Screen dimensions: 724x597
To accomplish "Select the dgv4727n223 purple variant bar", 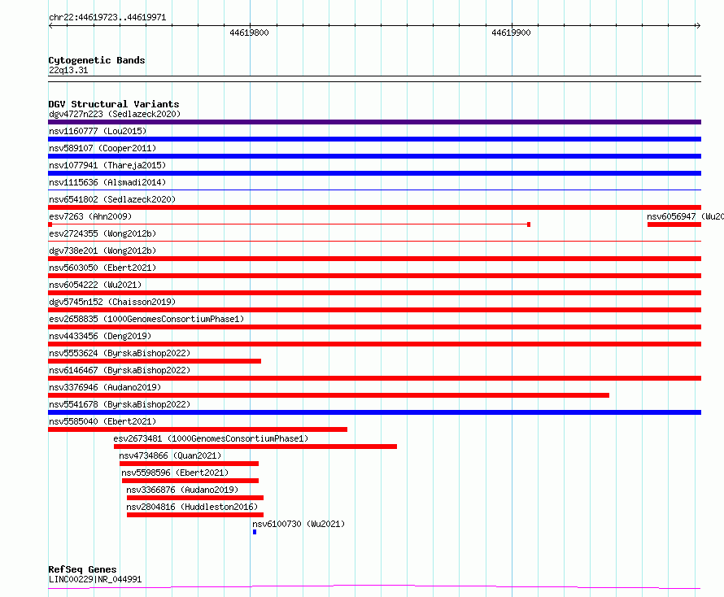I will click(374, 122).
